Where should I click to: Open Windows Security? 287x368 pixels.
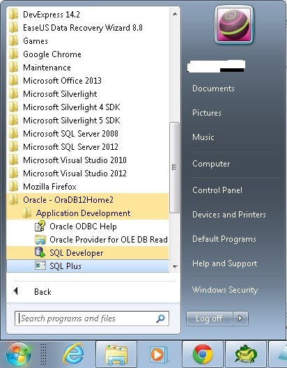tap(225, 290)
